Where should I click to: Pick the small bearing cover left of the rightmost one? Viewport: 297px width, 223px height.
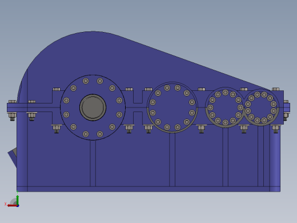pyautogui.click(x=225, y=107)
